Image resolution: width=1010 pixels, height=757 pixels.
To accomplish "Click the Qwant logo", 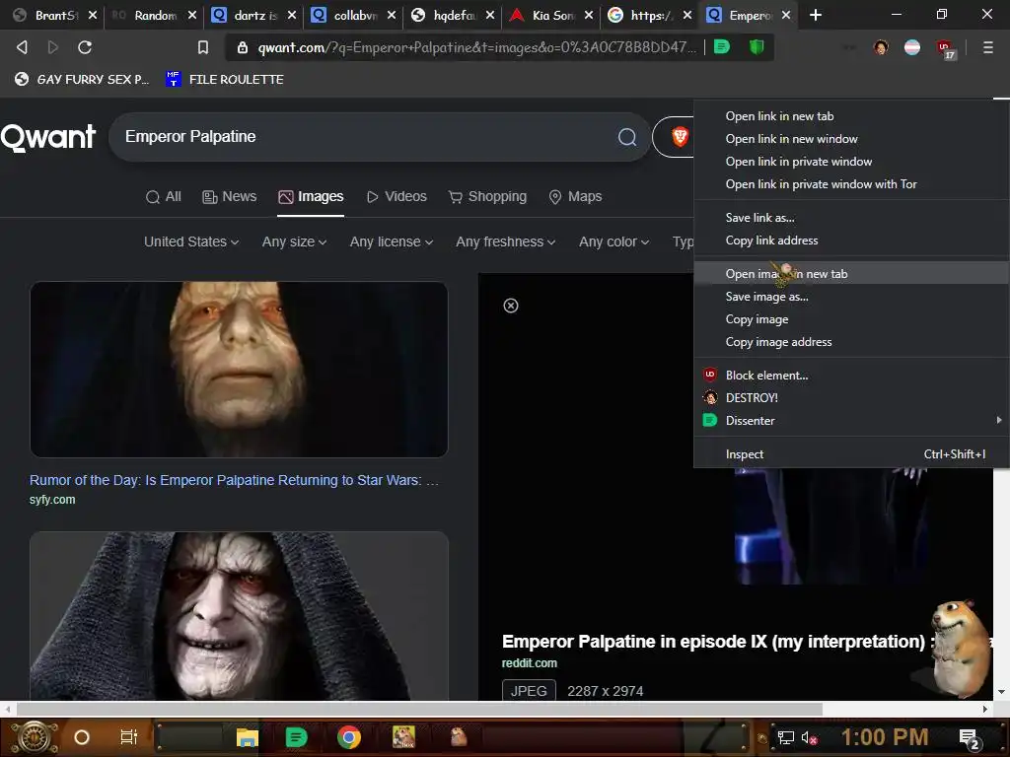I will click(48, 137).
